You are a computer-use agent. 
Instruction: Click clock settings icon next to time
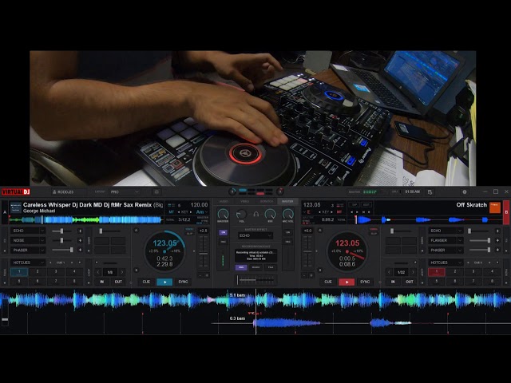430,191
